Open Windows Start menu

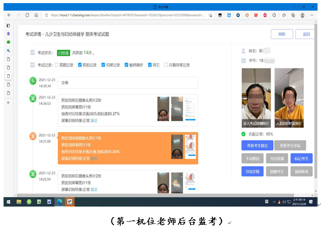click(x=8, y=202)
